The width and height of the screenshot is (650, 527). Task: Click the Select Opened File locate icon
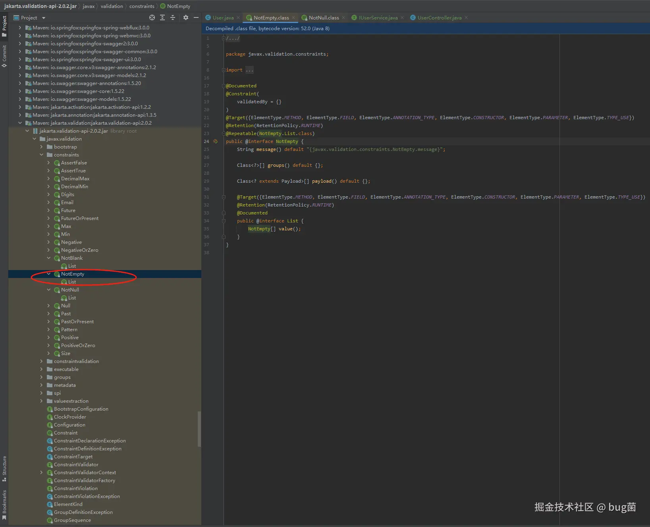pyautogui.click(x=152, y=17)
